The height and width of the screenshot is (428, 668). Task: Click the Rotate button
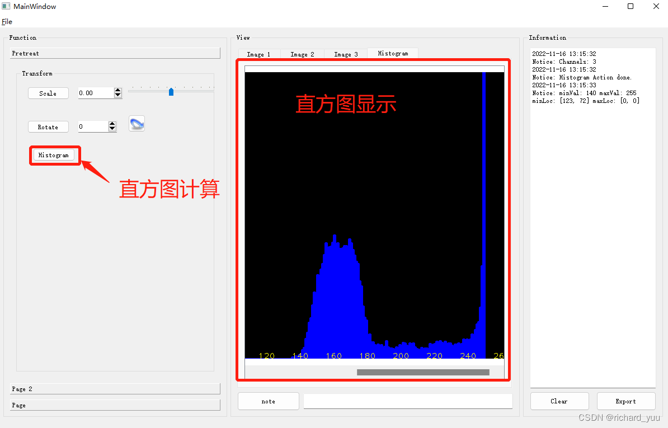[48, 126]
